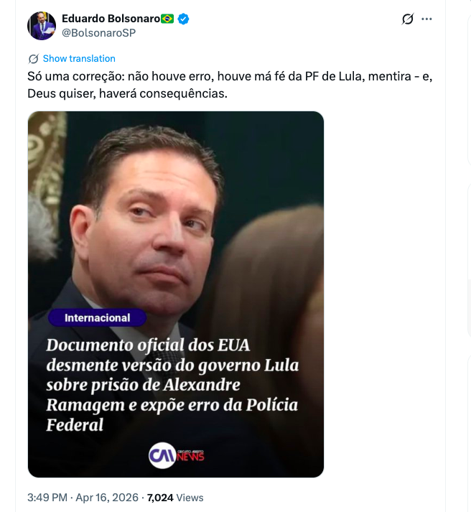Viewport: 471px width, 512px height.
Task: Click the word Views after the count
Action: pyautogui.click(x=190, y=497)
